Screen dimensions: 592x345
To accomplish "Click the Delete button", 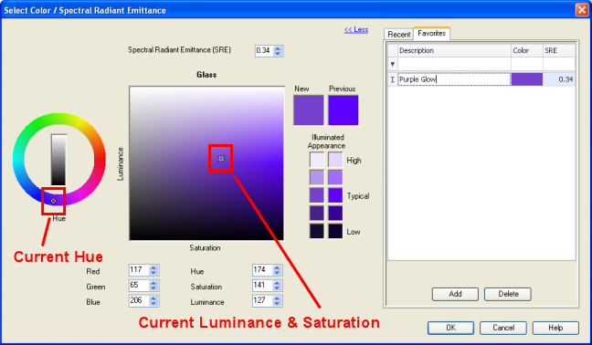I will click(x=508, y=294).
